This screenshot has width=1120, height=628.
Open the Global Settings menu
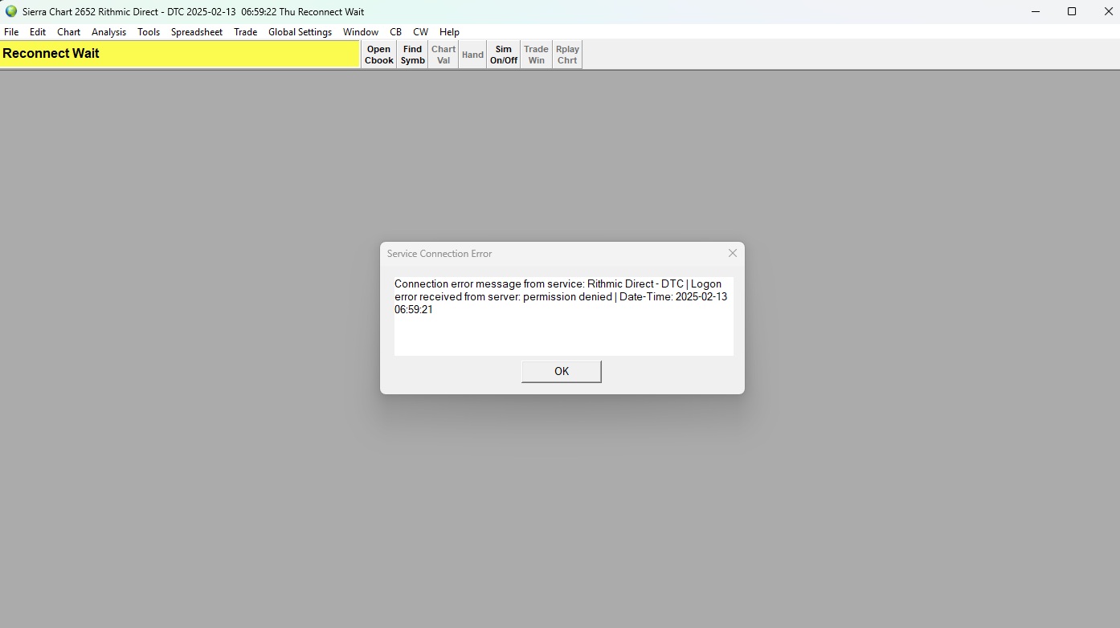pos(300,32)
